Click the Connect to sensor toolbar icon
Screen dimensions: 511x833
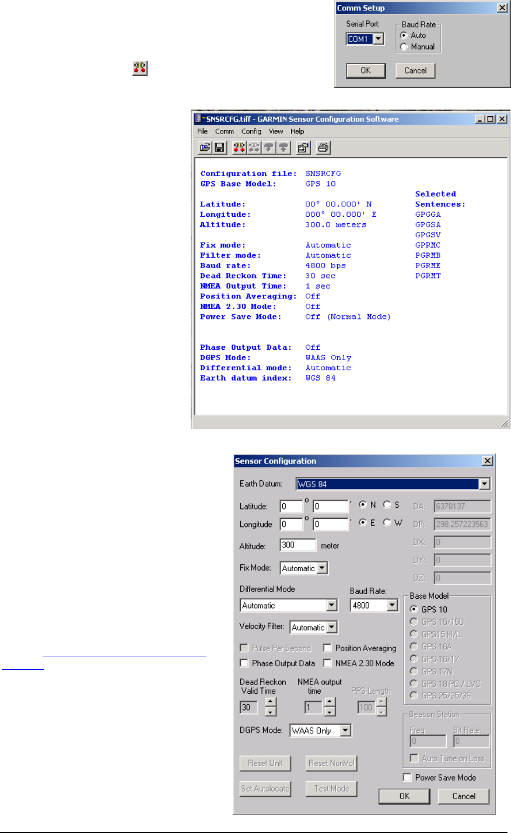tap(239, 148)
